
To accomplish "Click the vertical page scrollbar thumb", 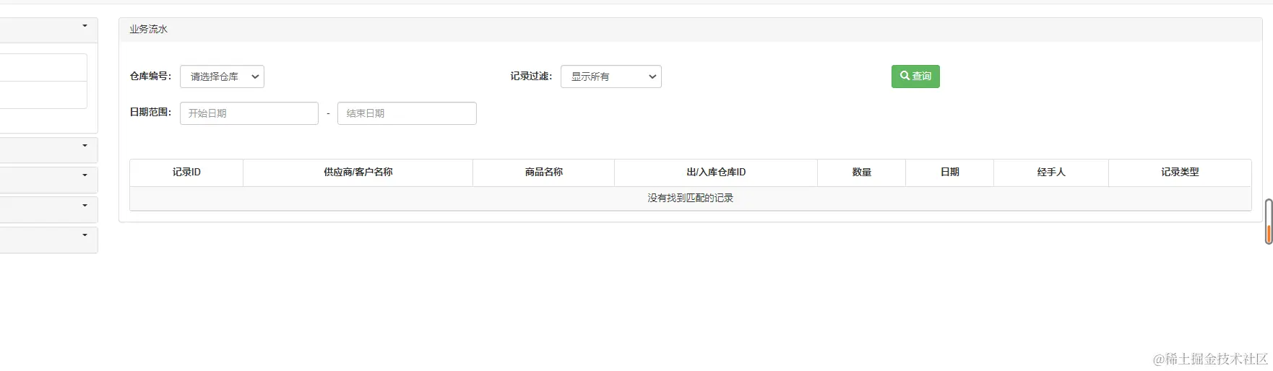I will pos(1269,222).
